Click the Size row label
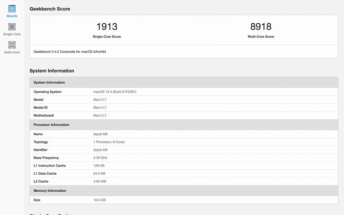This screenshot has height=215, width=344. click(x=37, y=200)
